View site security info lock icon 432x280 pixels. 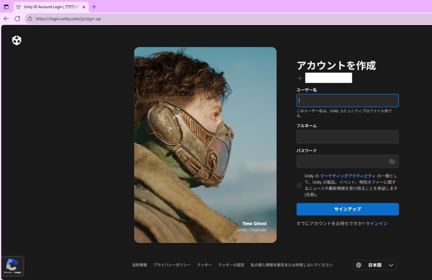click(x=30, y=19)
